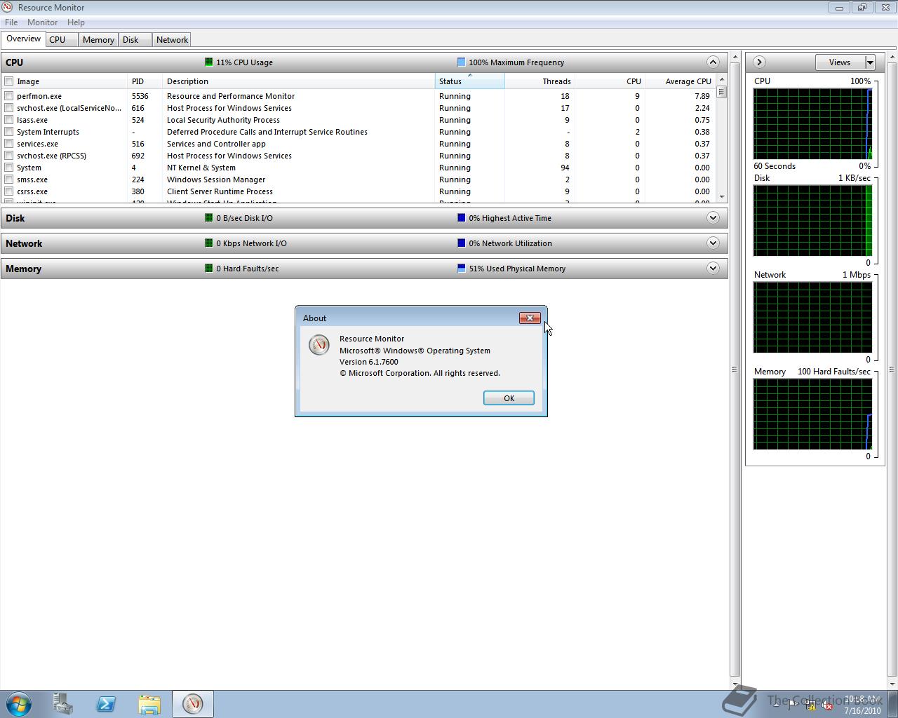898x718 pixels.
Task: Tick the smss.exe checkbox
Action: click(x=9, y=179)
